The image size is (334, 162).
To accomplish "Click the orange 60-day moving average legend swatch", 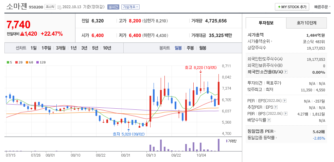I will point(27,62).
